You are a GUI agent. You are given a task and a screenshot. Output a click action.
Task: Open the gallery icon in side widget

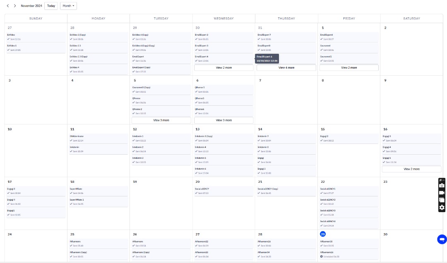point(442,200)
